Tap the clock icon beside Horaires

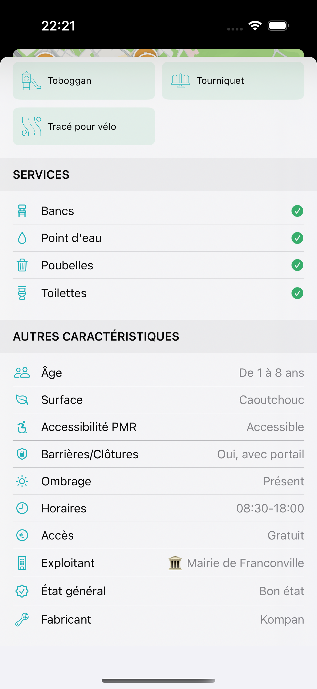22,508
